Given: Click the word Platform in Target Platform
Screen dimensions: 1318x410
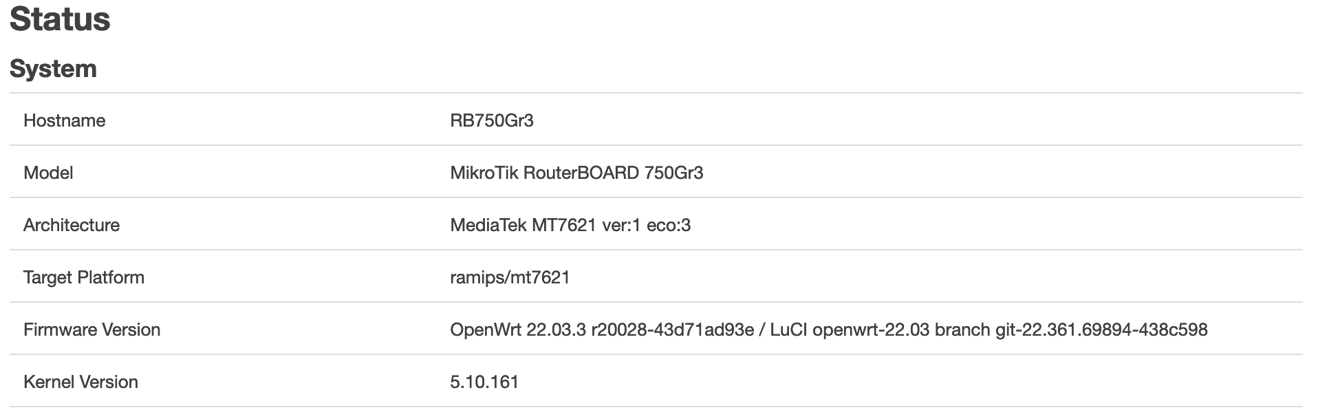Looking at the screenshot, I should (x=111, y=277).
